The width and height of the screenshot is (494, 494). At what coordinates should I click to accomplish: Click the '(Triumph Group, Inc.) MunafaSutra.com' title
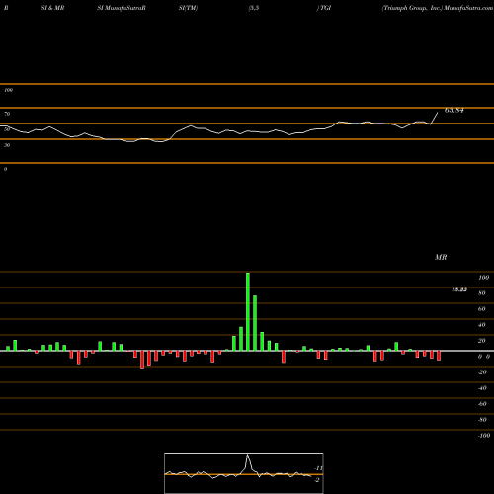[438, 8]
